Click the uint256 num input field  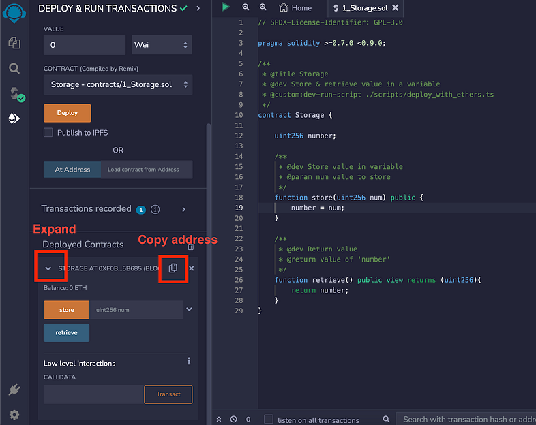pyautogui.click(x=136, y=310)
